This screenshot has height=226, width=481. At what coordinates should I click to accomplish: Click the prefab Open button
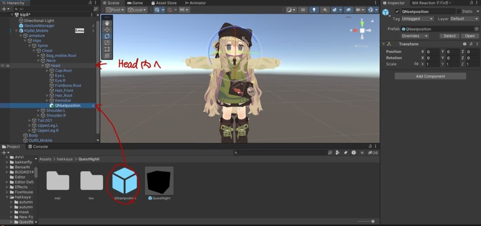coord(470,36)
